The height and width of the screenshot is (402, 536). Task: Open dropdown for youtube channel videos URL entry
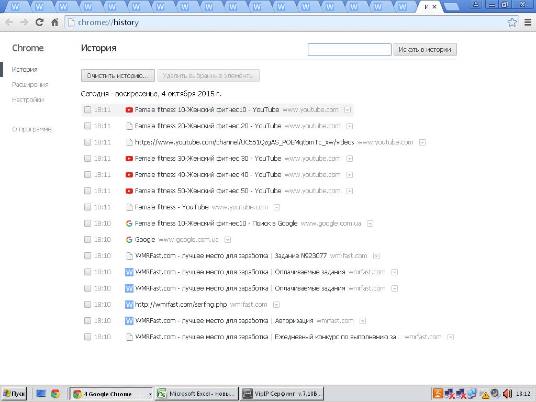click(x=422, y=142)
